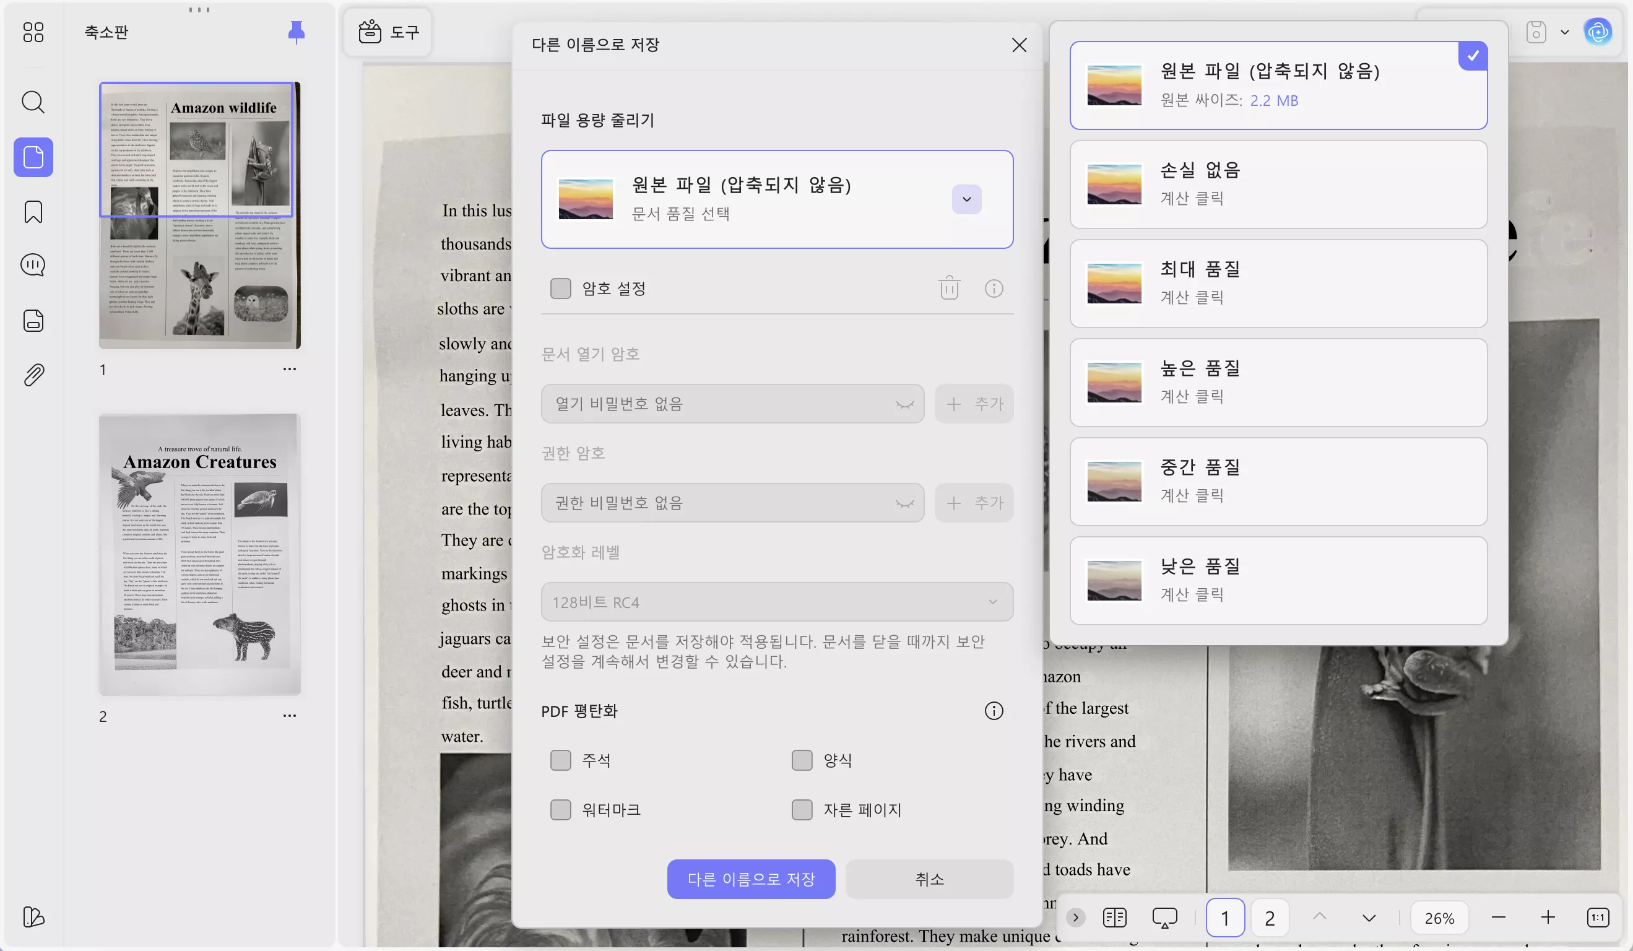This screenshot has height=951, width=1633.
Task: Expand the snapshot icon dropdown arrow
Action: pyautogui.click(x=1564, y=31)
